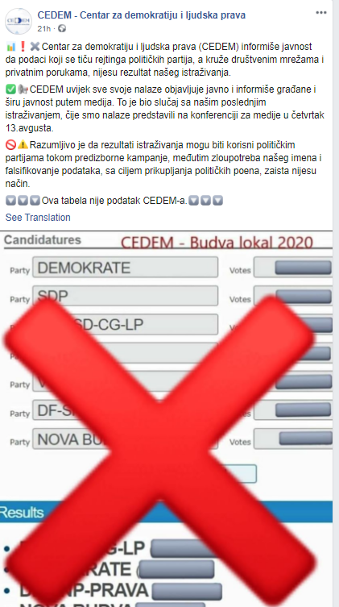Click the Votes field beside SDP
The height and width of the screenshot is (607, 339).
293,296
